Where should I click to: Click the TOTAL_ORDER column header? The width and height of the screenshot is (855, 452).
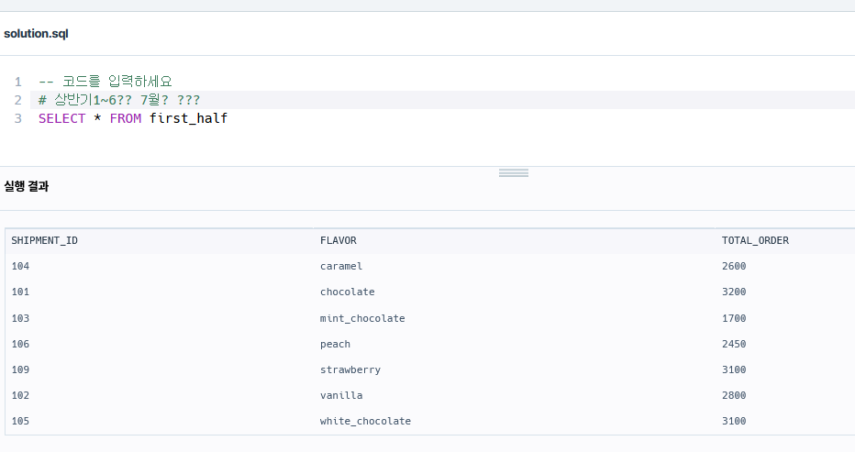coord(755,240)
